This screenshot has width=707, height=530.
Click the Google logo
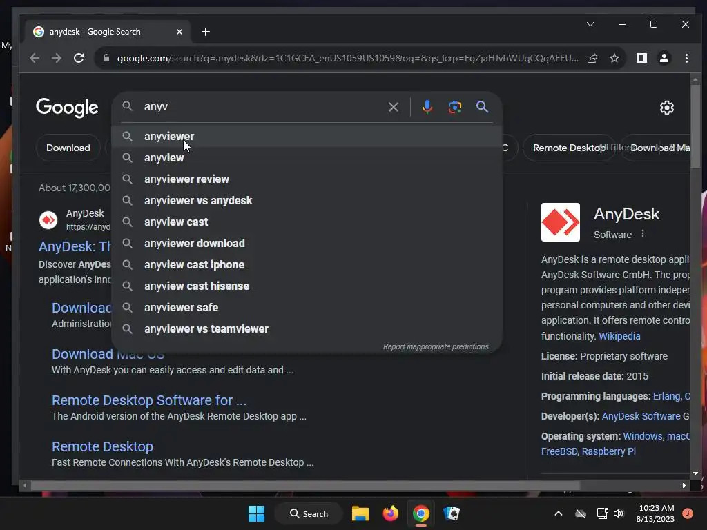point(67,108)
